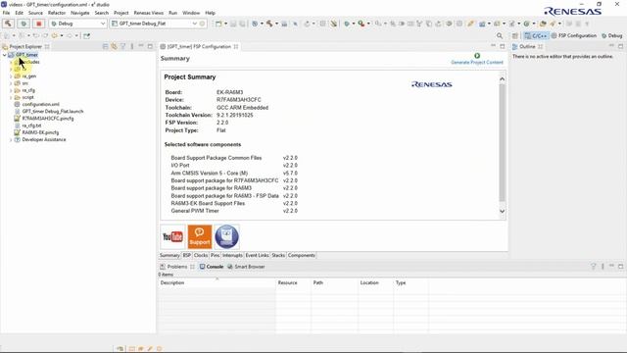Viewport: 627px width, 353px height.
Task: Open the Source menu
Action: [x=35, y=13]
